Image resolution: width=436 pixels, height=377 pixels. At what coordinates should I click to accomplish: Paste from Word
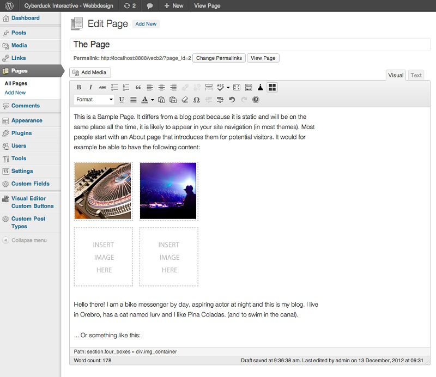173,100
